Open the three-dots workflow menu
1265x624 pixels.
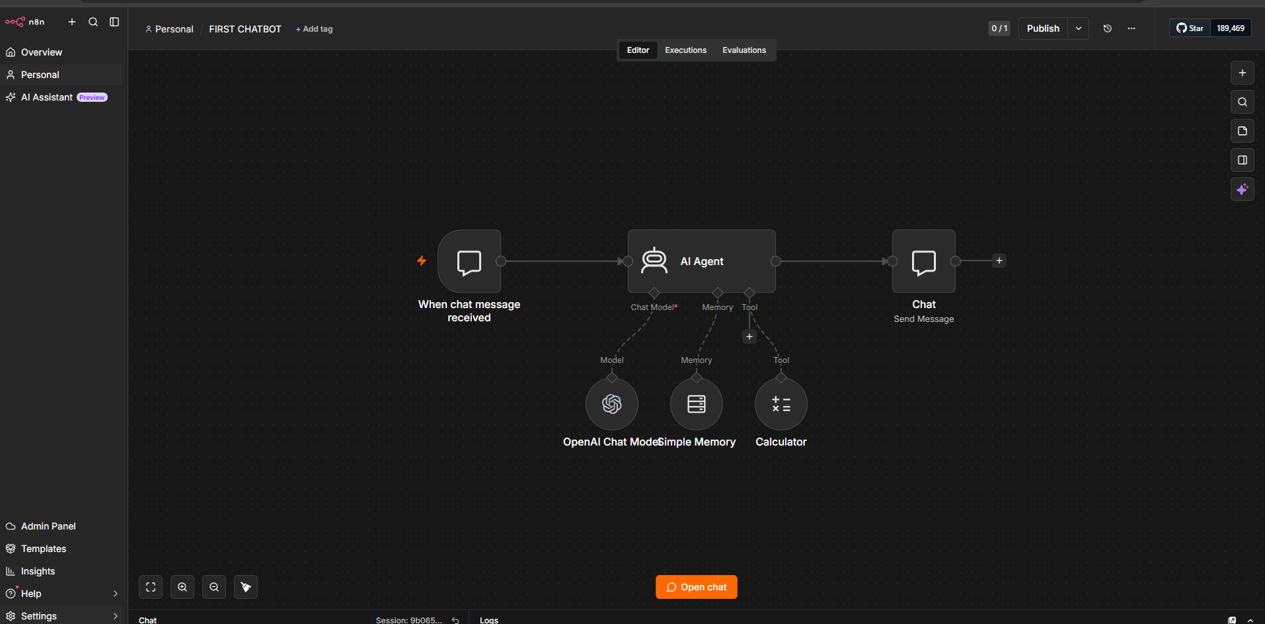coord(1131,28)
